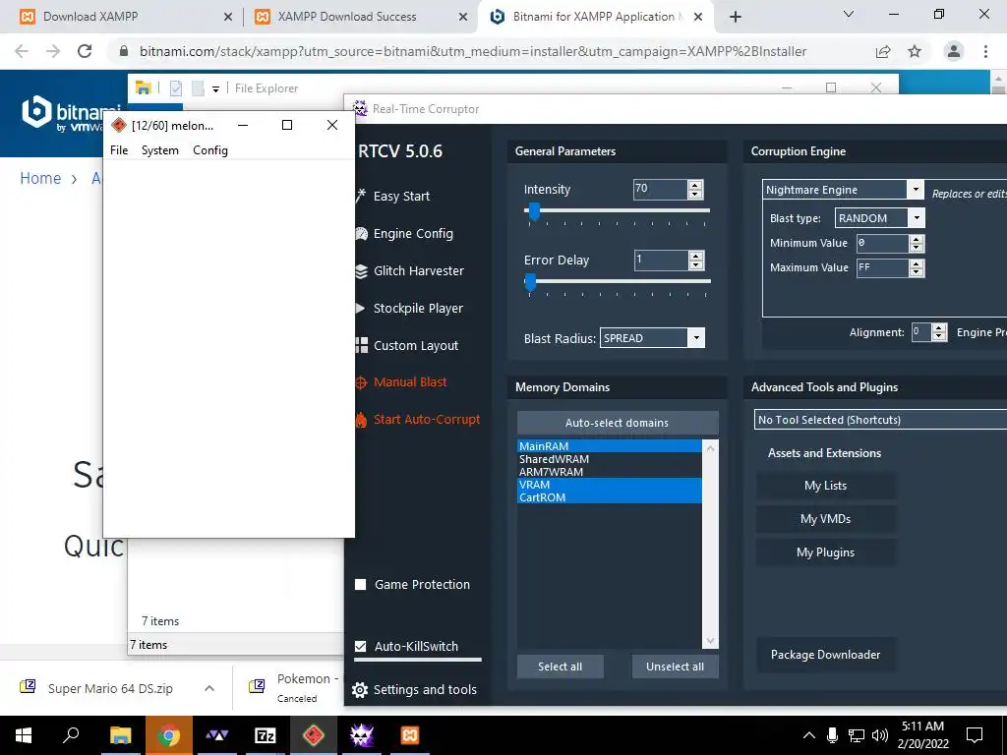
Task: Bookmark this page with star icon
Action: click(x=915, y=51)
